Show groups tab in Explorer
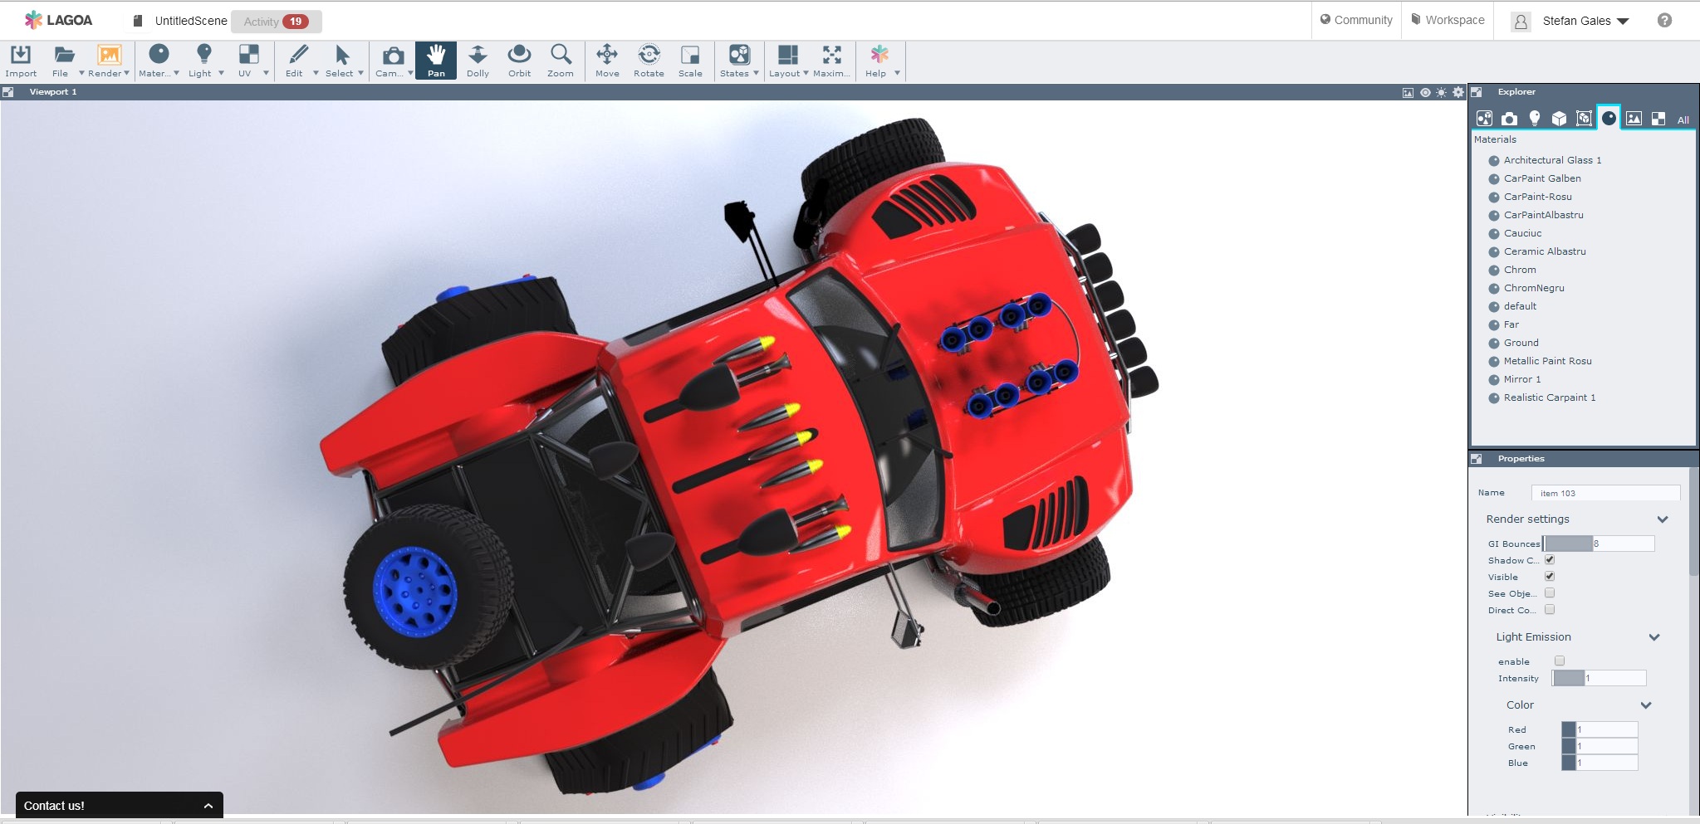 (1584, 119)
